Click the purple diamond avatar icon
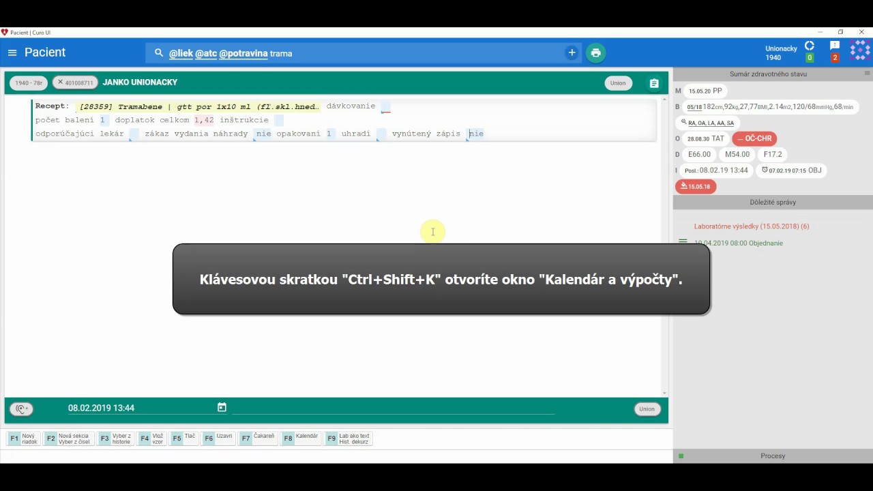Image resolution: width=873 pixels, height=491 pixels. point(859,51)
